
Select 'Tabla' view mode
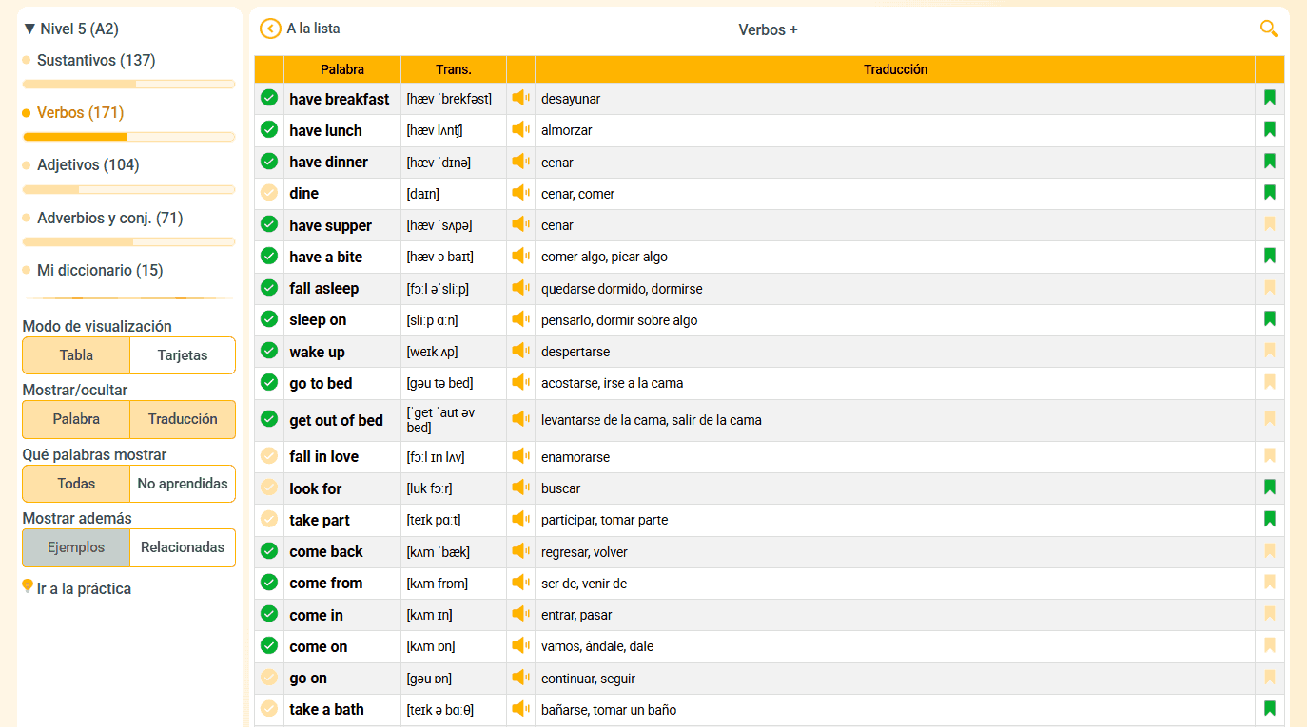(x=76, y=355)
